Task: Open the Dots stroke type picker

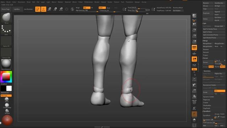Action: (6, 30)
